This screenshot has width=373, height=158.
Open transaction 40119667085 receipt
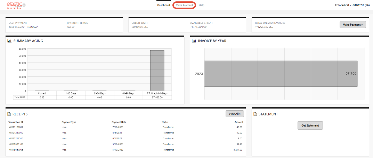[x=16, y=150]
